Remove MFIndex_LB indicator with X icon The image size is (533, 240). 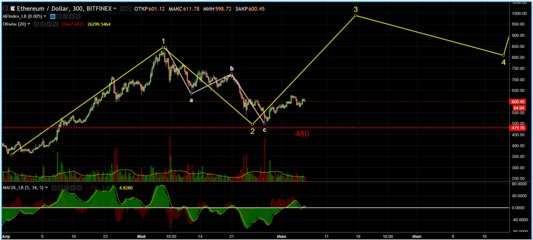coord(78,17)
